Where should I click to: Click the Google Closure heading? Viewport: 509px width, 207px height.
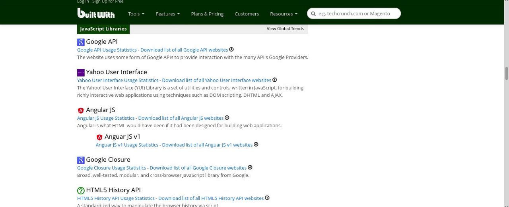tap(108, 159)
